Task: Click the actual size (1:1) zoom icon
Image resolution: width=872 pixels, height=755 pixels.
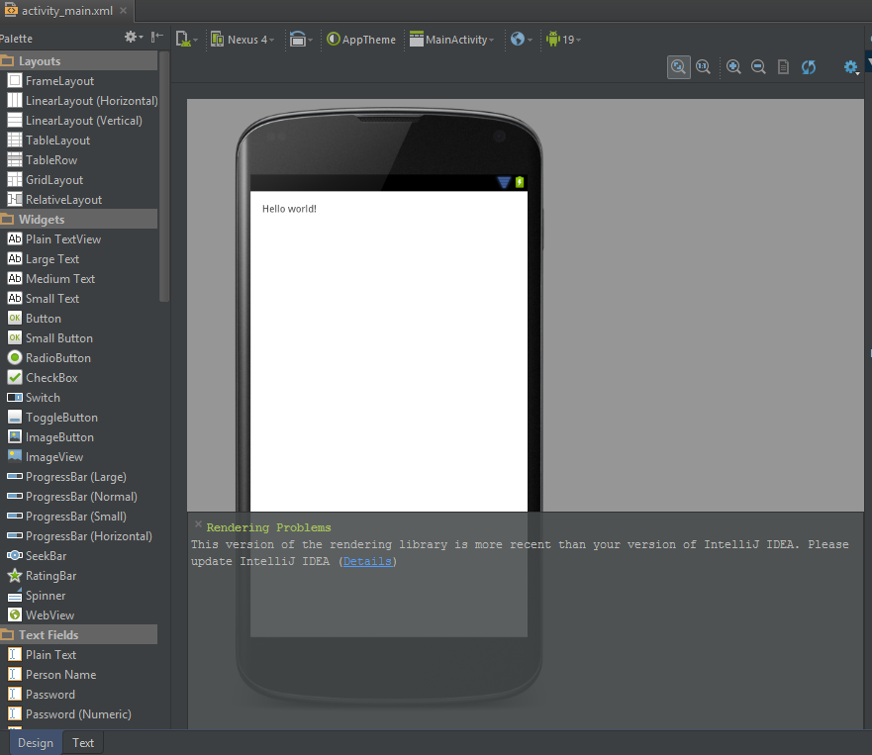Action: pos(704,67)
